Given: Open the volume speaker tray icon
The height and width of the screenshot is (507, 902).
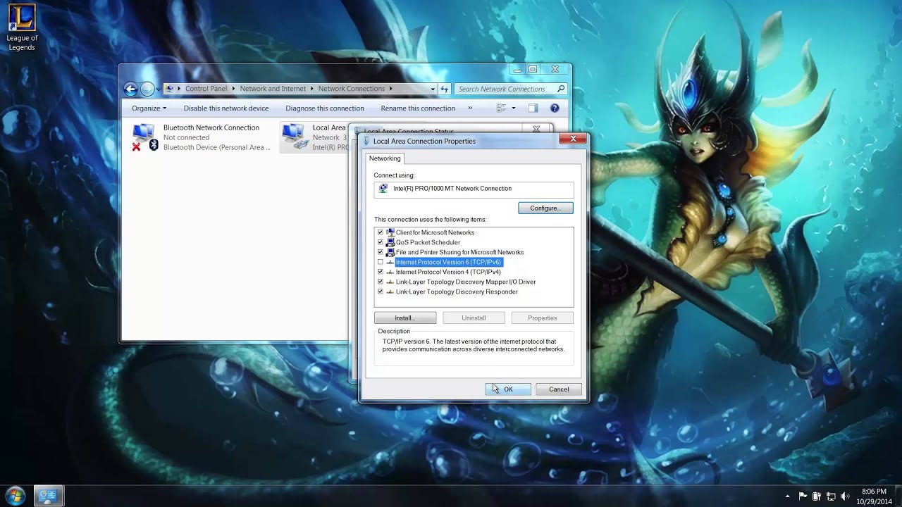Looking at the screenshot, I should (x=845, y=496).
